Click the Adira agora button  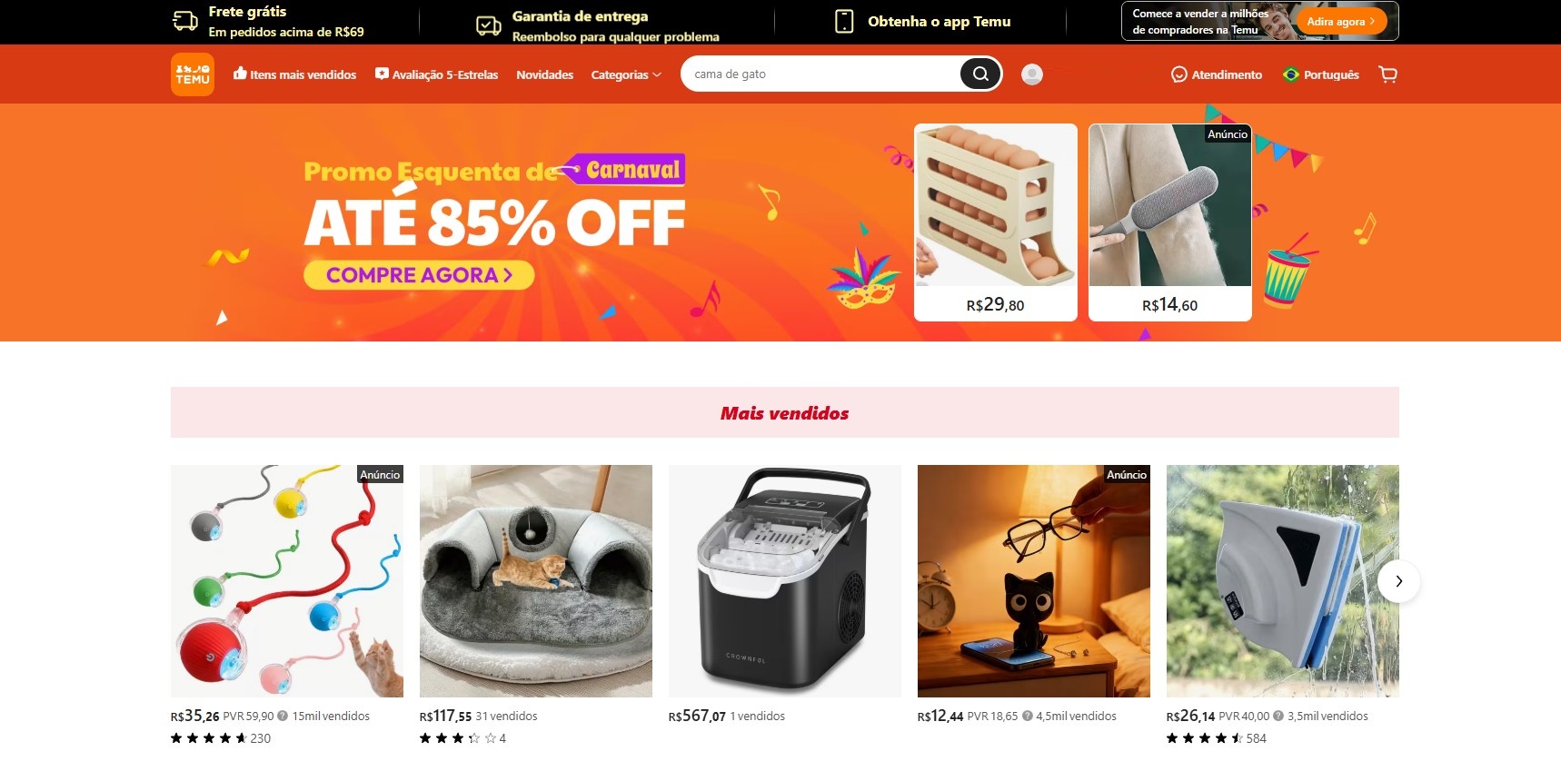1341,21
